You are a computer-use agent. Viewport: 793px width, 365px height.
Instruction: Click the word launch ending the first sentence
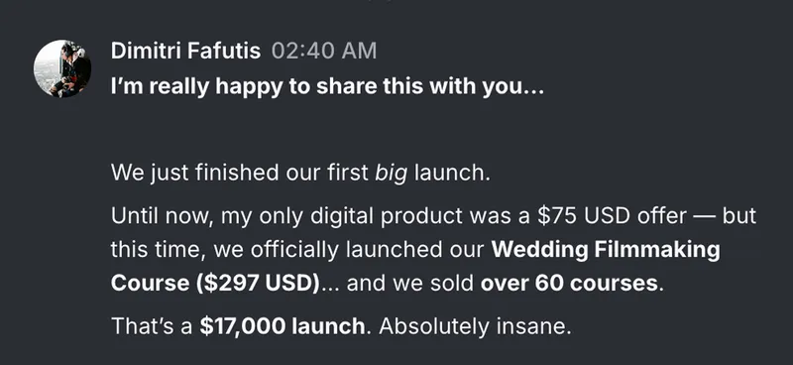[x=452, y=174]
